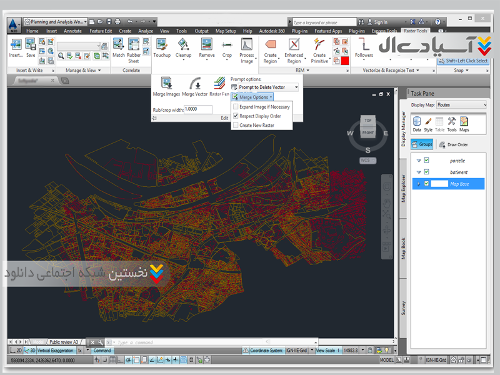Click the Crop tool icon
The height and width of the screenshot is (375, 500).
(227, 45)
